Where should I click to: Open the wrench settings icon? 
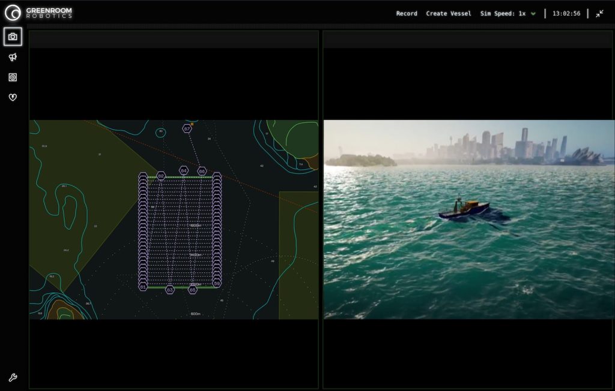(13, 378)
